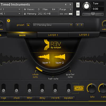
Task: Flip the reverb effect switch
Action: [x=55, y=89]
